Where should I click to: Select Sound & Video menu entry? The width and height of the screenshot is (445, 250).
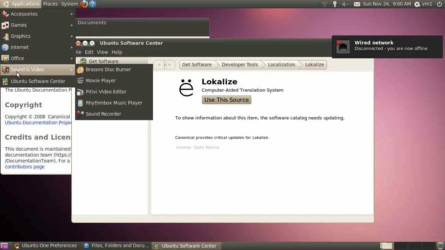coord(38,69)
